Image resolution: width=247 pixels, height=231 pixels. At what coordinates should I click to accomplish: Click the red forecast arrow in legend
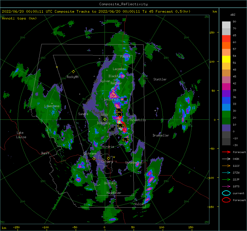[x=226, y=152]
